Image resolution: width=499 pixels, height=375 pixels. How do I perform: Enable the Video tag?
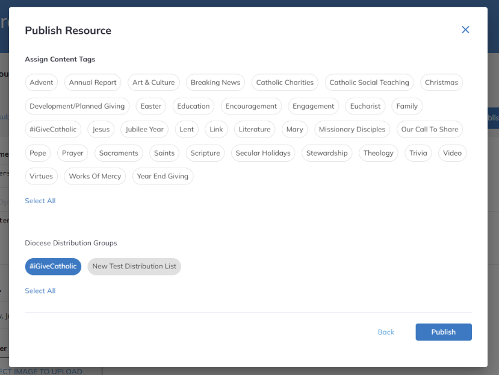(x=452, y=153)
